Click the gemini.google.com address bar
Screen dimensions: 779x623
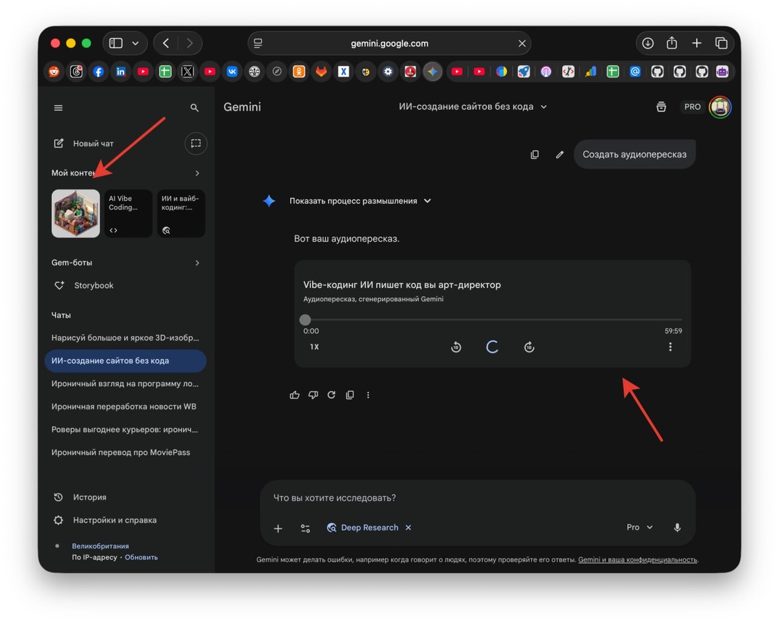(389, 43)
